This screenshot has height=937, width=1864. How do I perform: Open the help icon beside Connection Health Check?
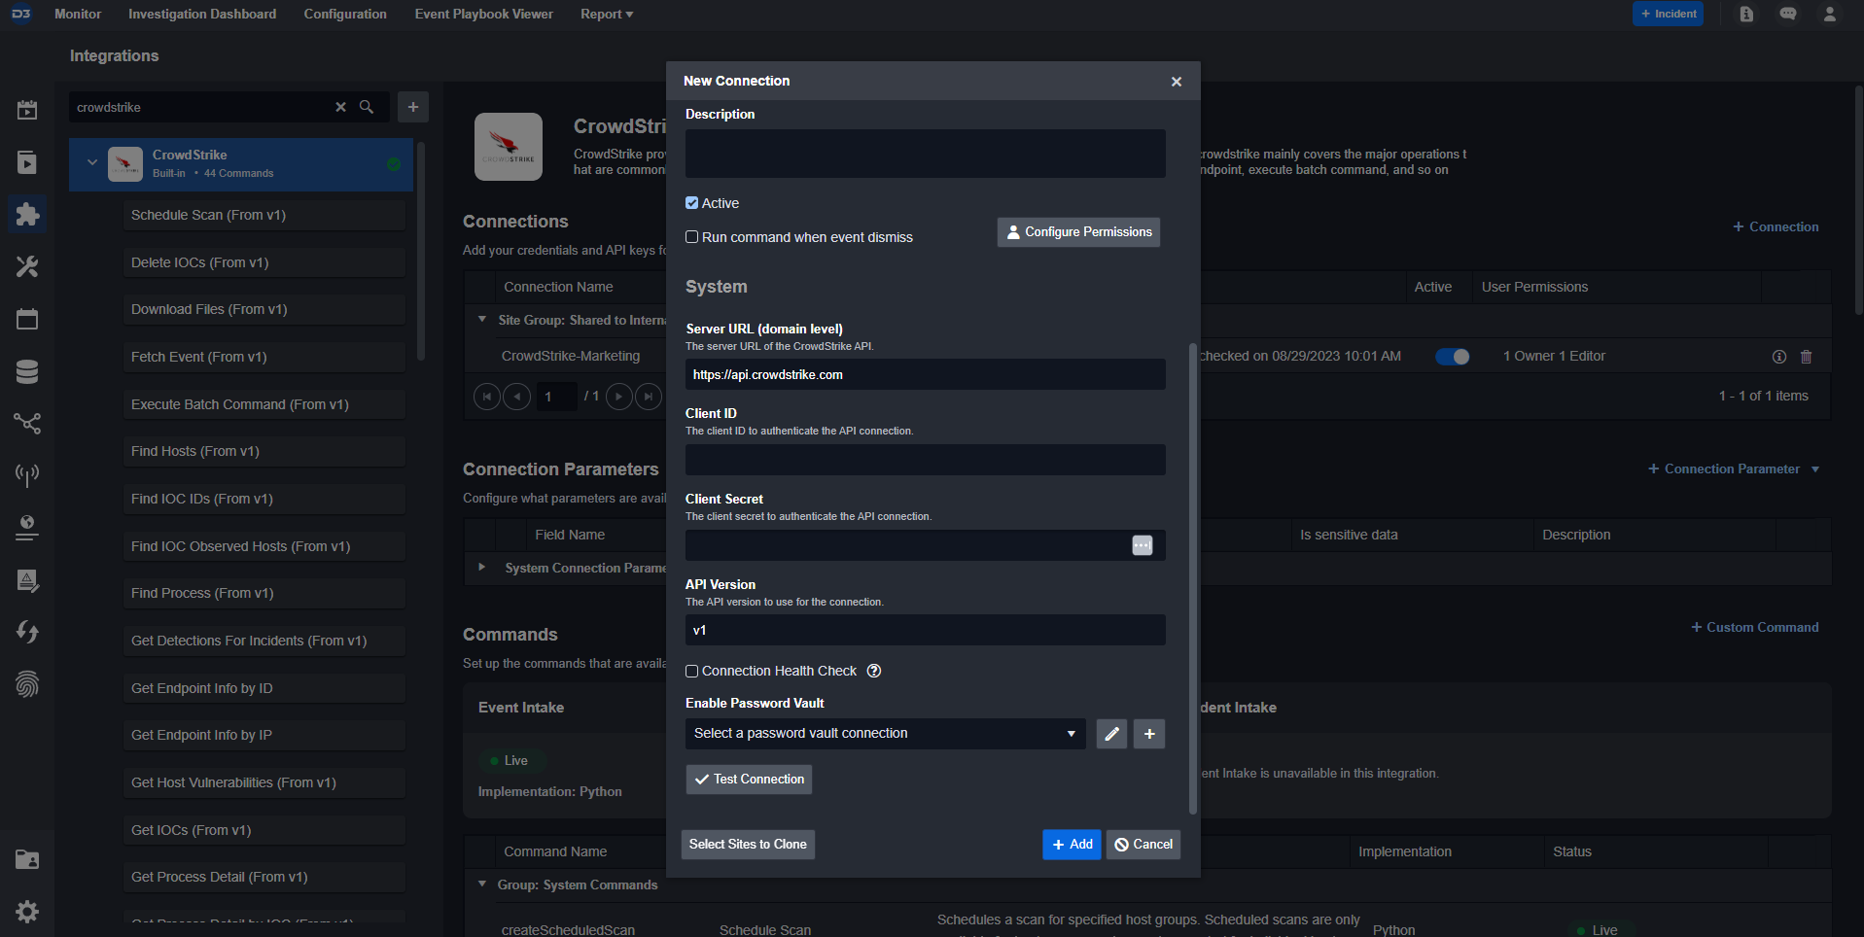coord(873,671)
